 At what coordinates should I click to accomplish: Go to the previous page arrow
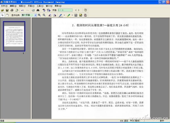click(76, 10)
